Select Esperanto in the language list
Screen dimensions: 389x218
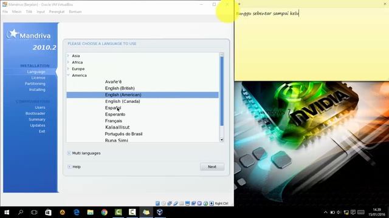click(x=115, y=114)
